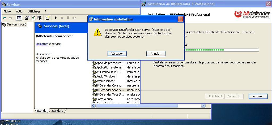Click the gear icon beside Assistance TCP/IP
Screen dimensions: 272x125
pyautogui.click(x=94, y=72)
